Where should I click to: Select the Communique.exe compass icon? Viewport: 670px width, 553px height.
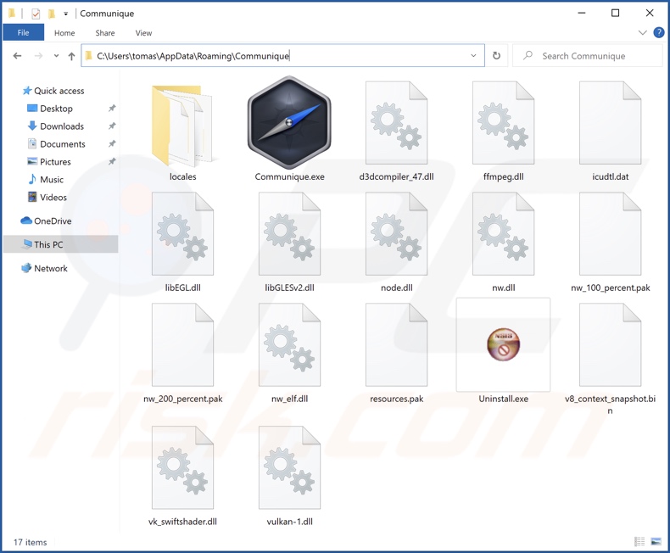pos(289,123)
